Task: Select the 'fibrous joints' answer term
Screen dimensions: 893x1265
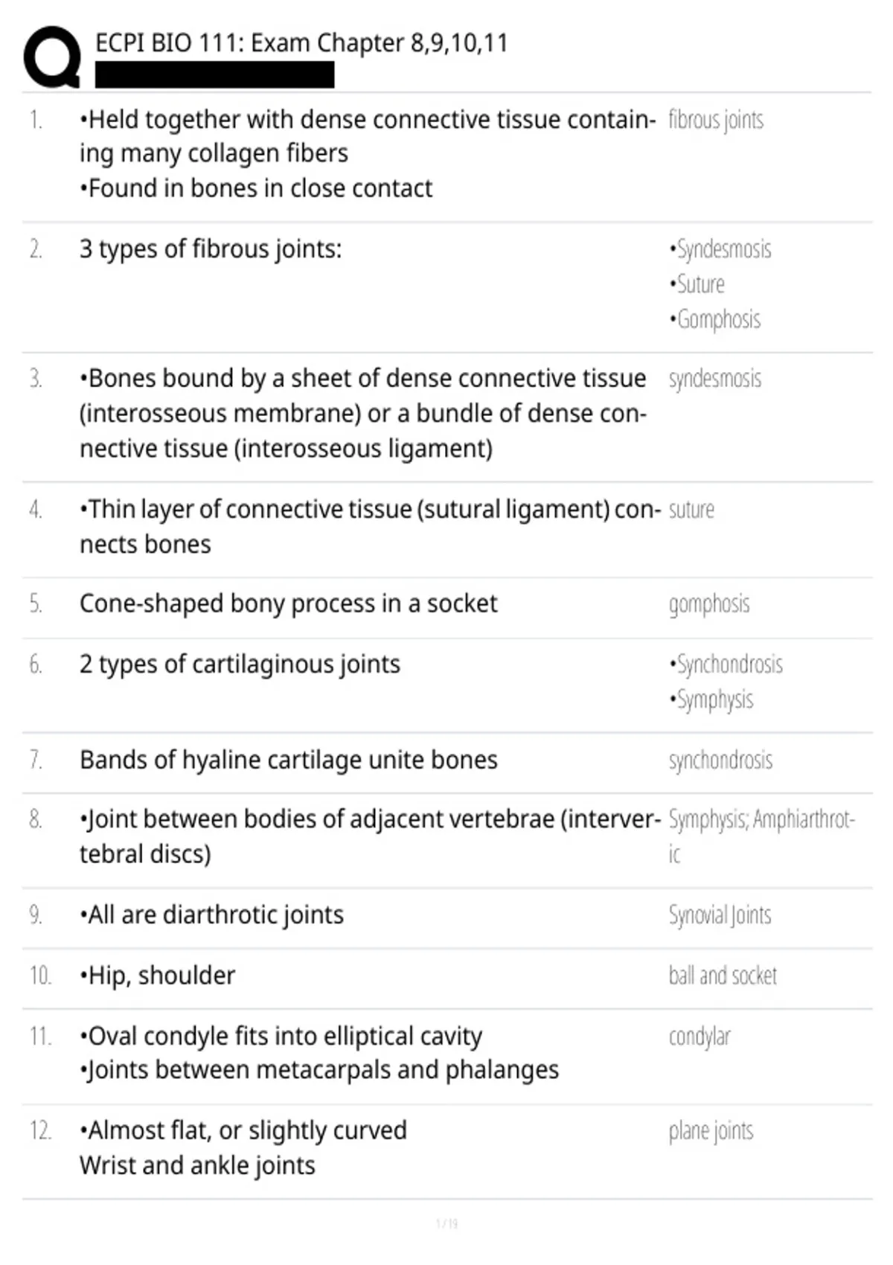Action: pyautogui.click(x=716, y=120)
